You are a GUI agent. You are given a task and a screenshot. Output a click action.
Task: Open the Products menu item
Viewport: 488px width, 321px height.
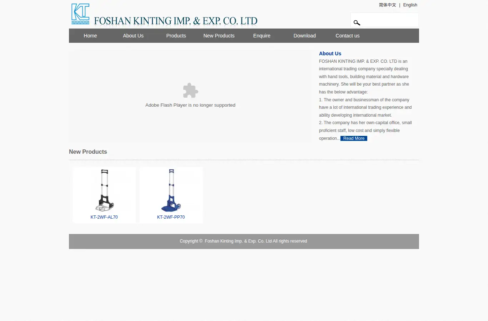[176, 36]
